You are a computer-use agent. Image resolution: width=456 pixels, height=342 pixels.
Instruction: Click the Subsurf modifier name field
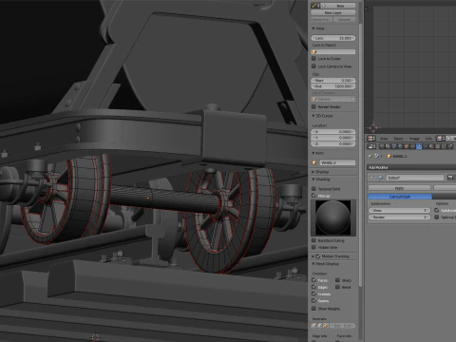(x=415, y=178)
